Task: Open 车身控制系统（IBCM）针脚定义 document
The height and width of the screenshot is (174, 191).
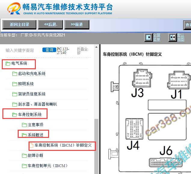Action: (63, 145)
